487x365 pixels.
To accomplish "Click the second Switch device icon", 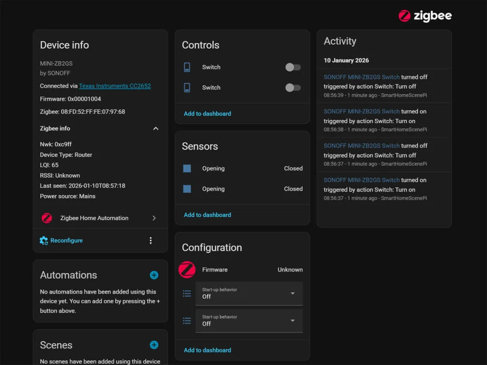I will pyautogui.click(x=187, y=88).
